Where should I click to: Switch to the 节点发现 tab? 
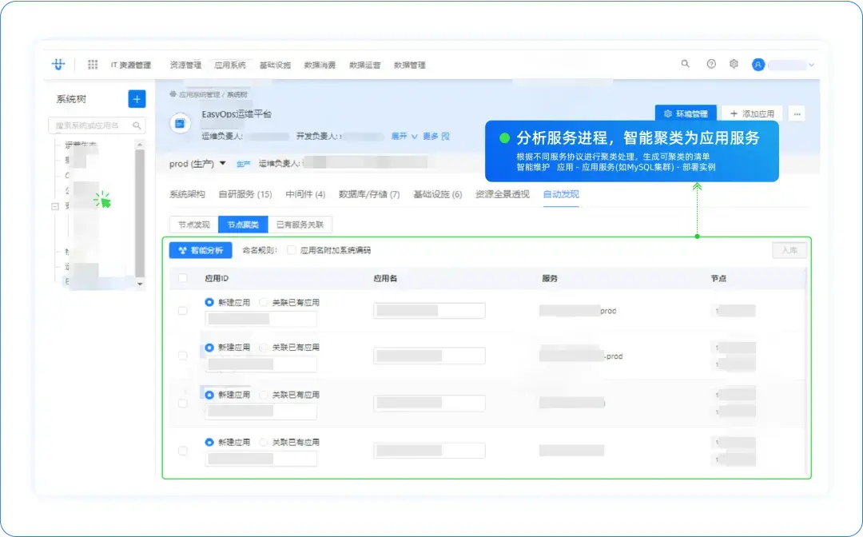tap(194, 224)
